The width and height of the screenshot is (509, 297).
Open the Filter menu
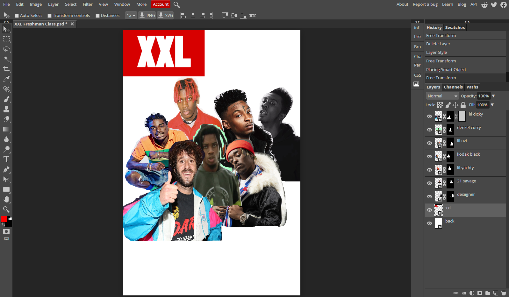coord(88,4)
